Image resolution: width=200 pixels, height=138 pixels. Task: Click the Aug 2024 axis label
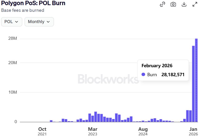(143, 131)
